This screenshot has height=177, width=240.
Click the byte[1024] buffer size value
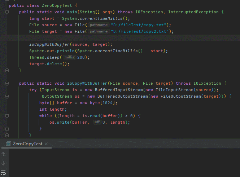click(108, 103)
